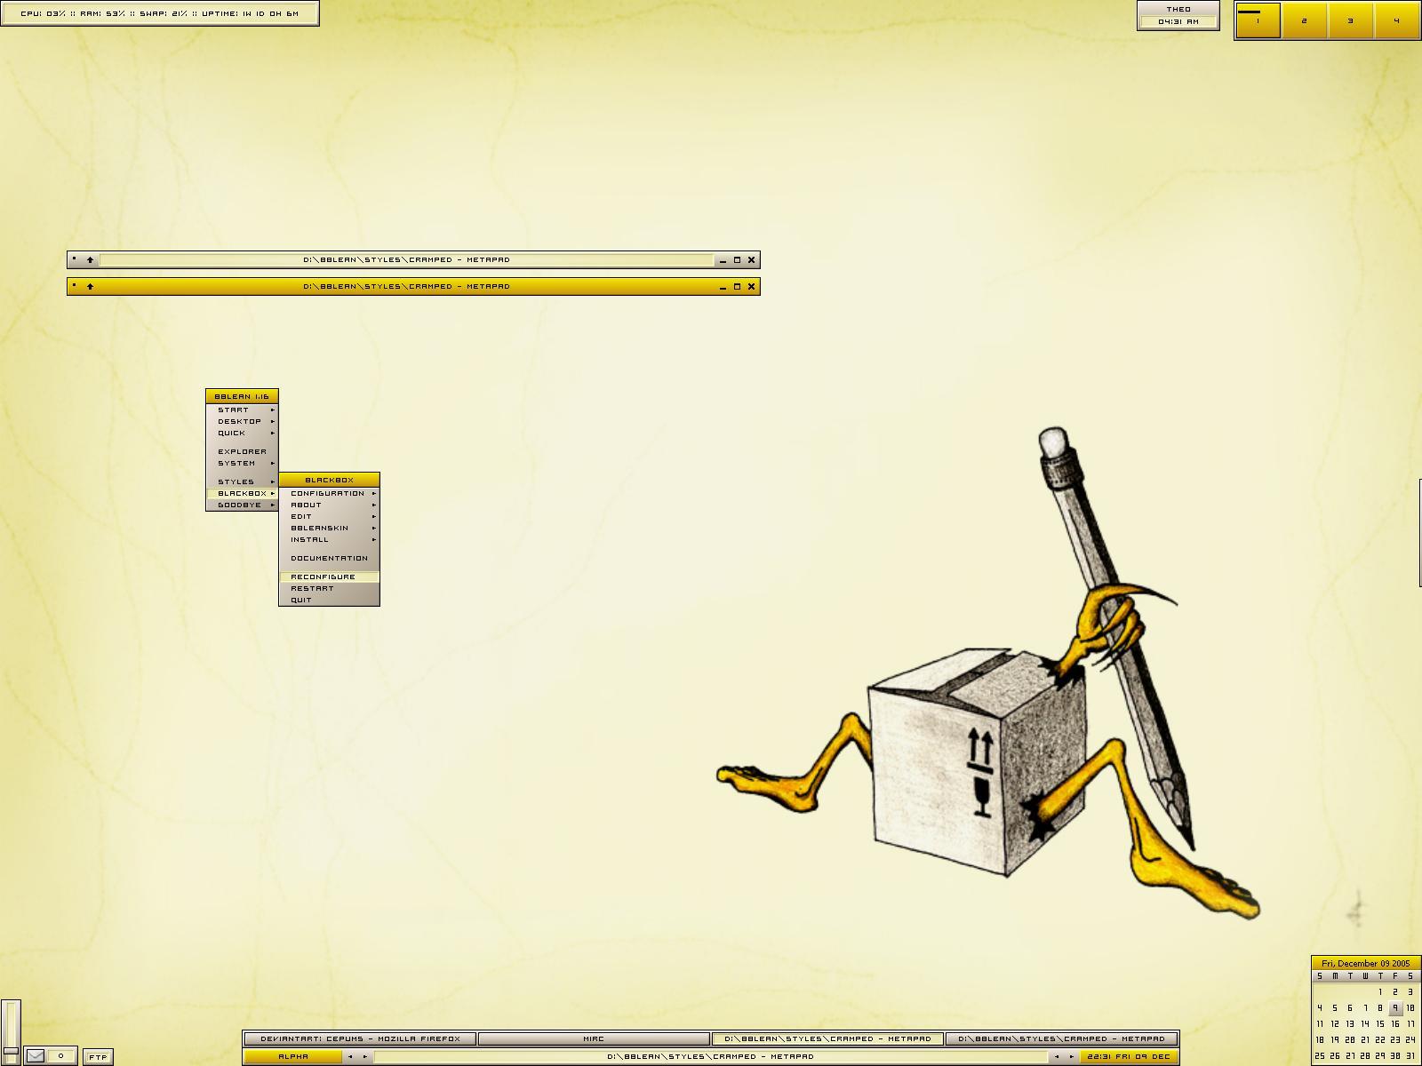This screenshot has height=1066, width=1422.
Task: Select the highlighted Blackbox item in the bbLean menu
Action: point(242,494)
